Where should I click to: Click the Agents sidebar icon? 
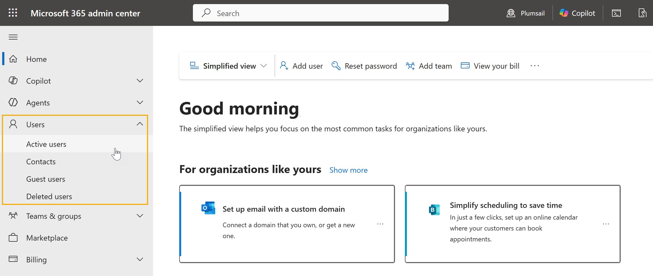(x=13, y=102)
